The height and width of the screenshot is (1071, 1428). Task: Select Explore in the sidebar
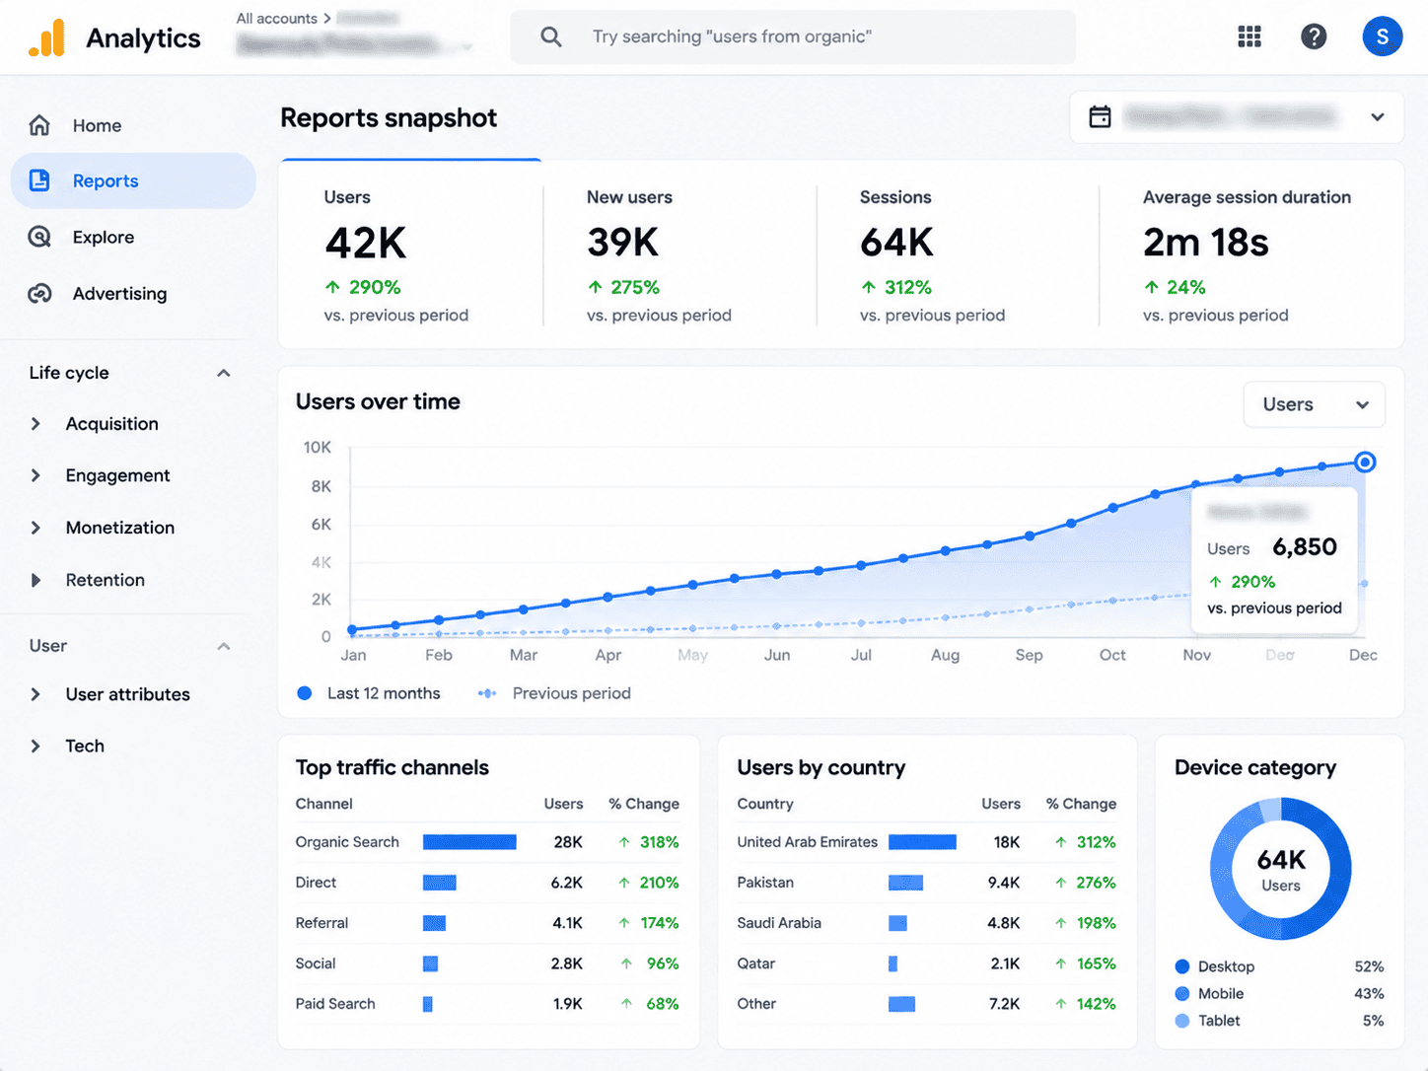coord(104,237)
